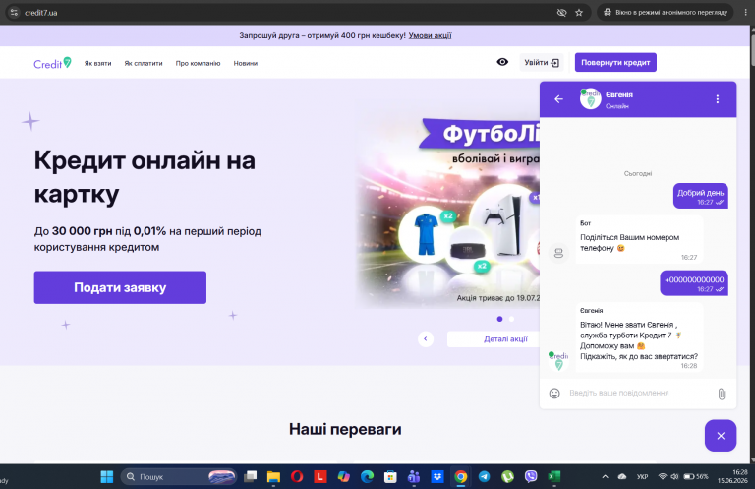Open Microsoft Store from the taskbar
The image size is (755, 489).
(x=390, y=477)
